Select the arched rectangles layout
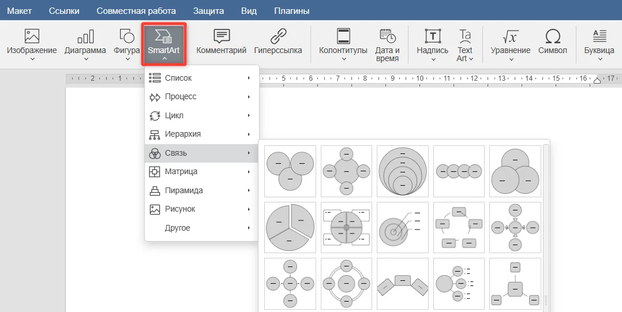This screenshot has height=312, width=622. pos(403,284)
